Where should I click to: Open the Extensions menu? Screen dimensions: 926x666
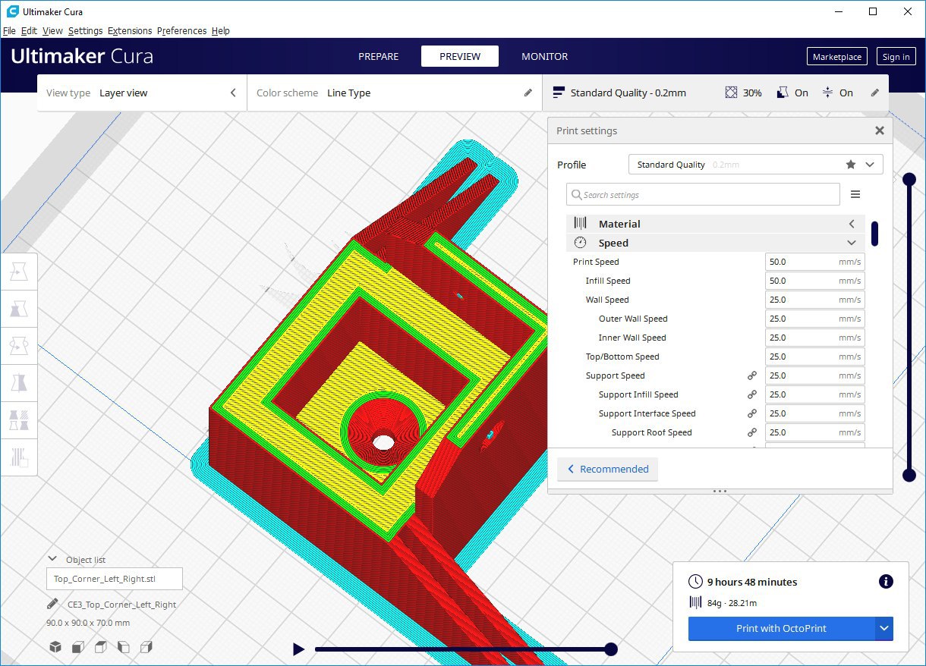tap(130, 31)
